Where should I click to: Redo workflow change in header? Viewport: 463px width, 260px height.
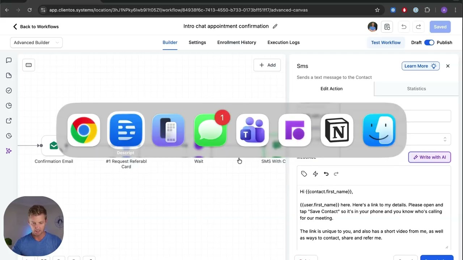419,27
